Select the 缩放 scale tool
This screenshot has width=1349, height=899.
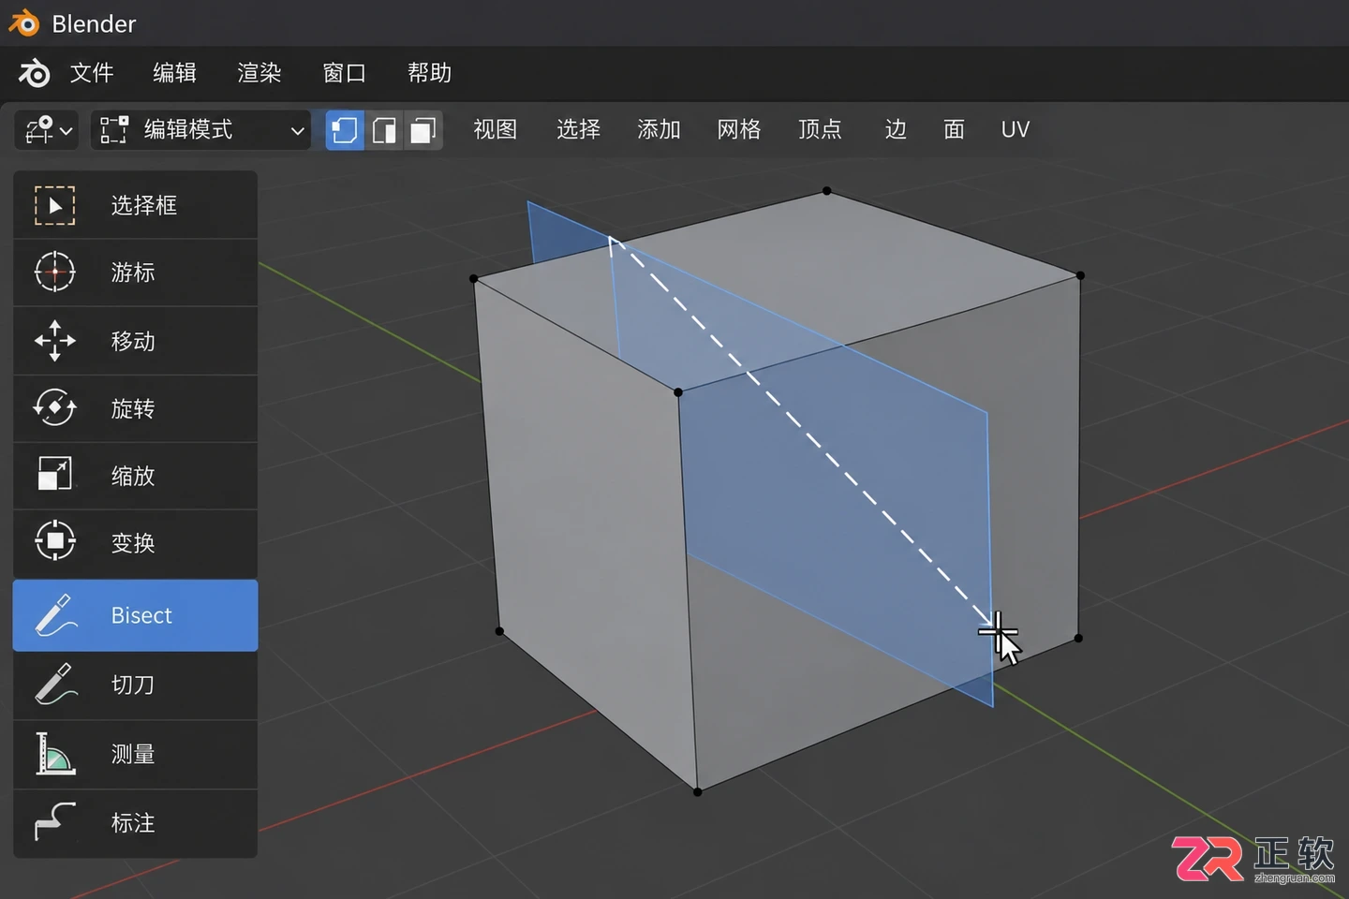tap(135, 476)
